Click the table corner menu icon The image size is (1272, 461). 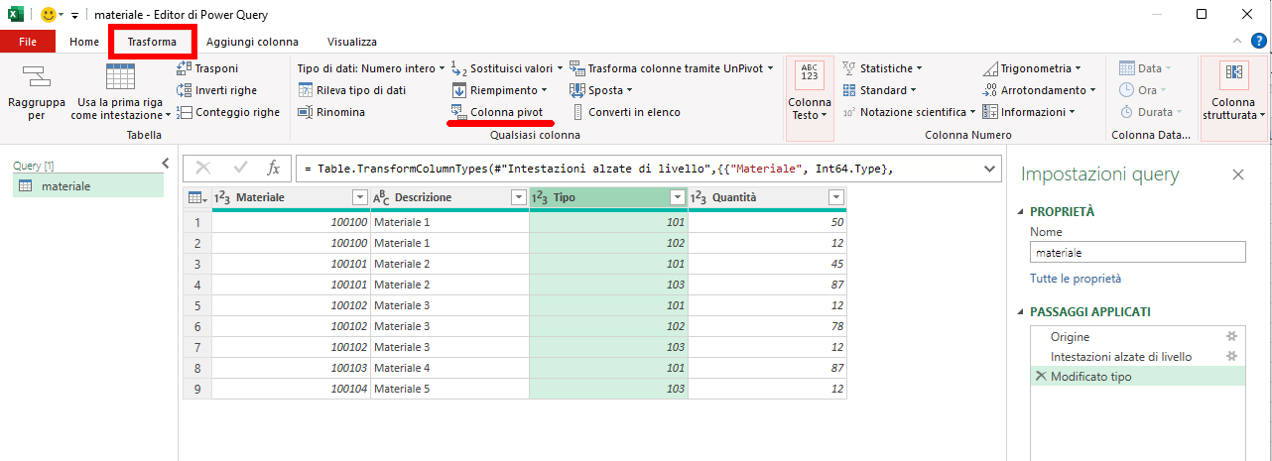(196, 197)
